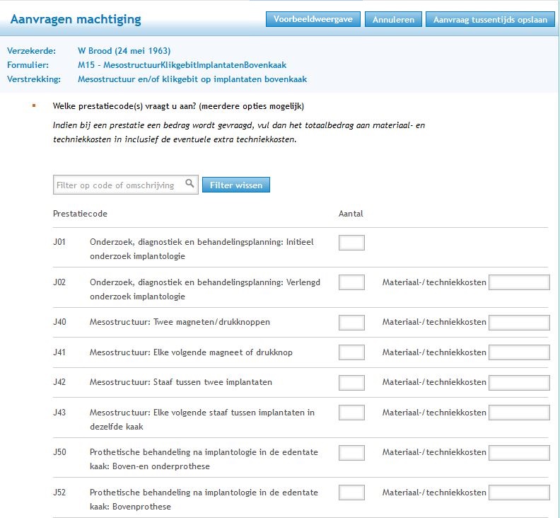Click code J52 in the list
Image resolution: width=560 pixels, height=518 pixels.
click(59, 493)
